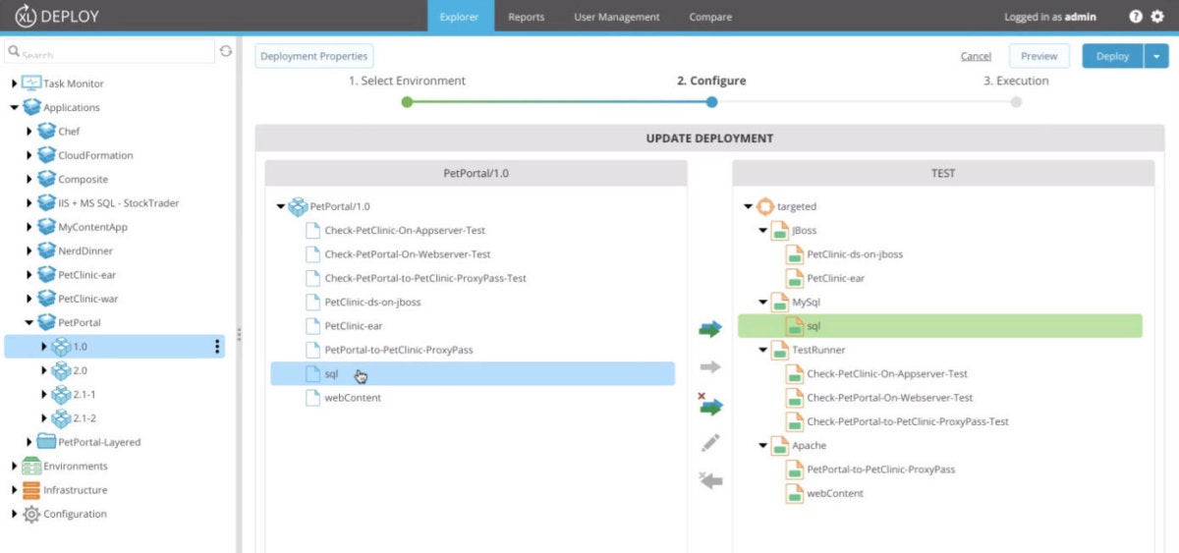Open the Compare tab

[710, 17]
